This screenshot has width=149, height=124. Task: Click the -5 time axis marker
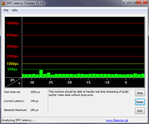[x=125, y=82]
